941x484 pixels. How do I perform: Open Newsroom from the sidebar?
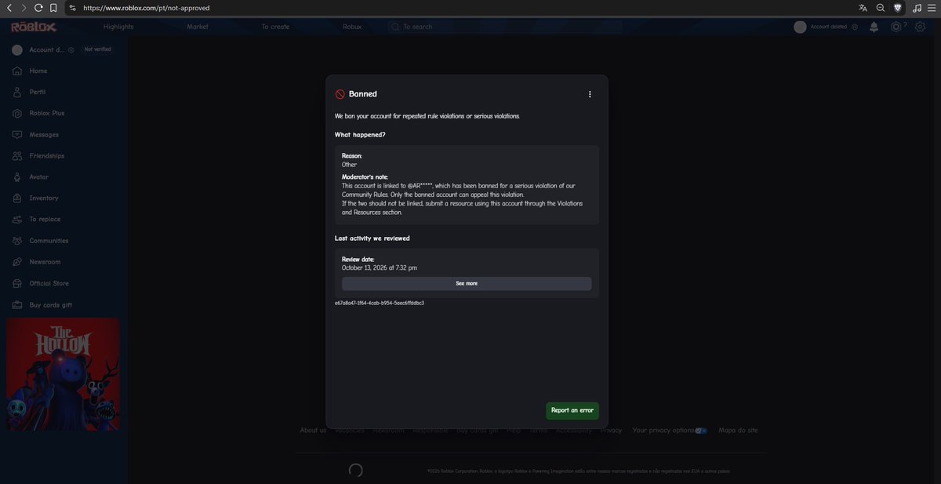click(x=45, y=262)
